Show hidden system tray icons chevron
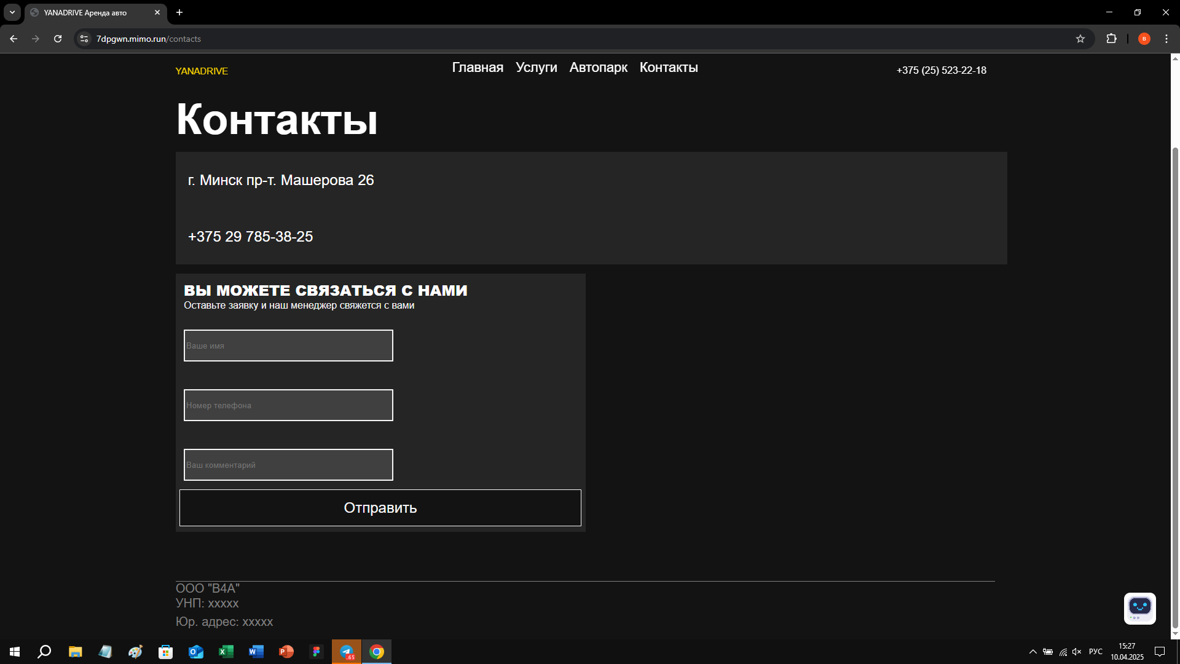1180x664 pixels. pyautogui.click(x=1033, y=652)
